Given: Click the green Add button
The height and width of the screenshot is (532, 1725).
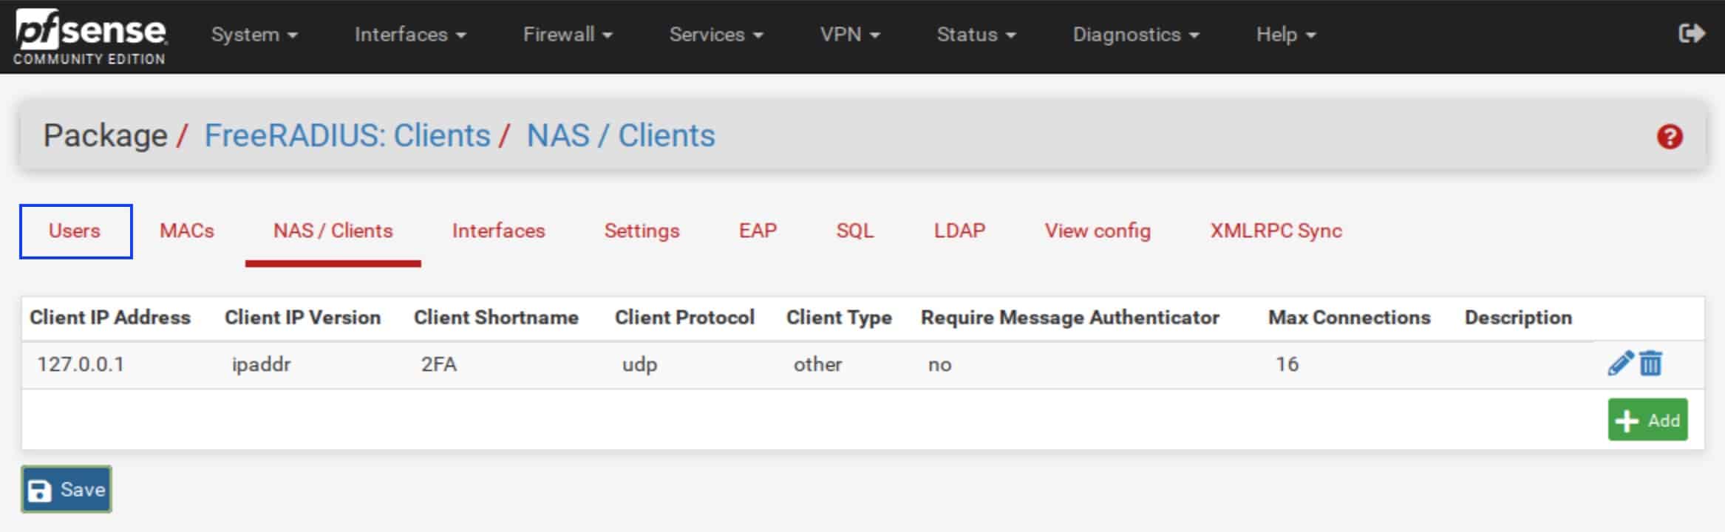Looking at the screenshot, I should (x=1647, y=420).
